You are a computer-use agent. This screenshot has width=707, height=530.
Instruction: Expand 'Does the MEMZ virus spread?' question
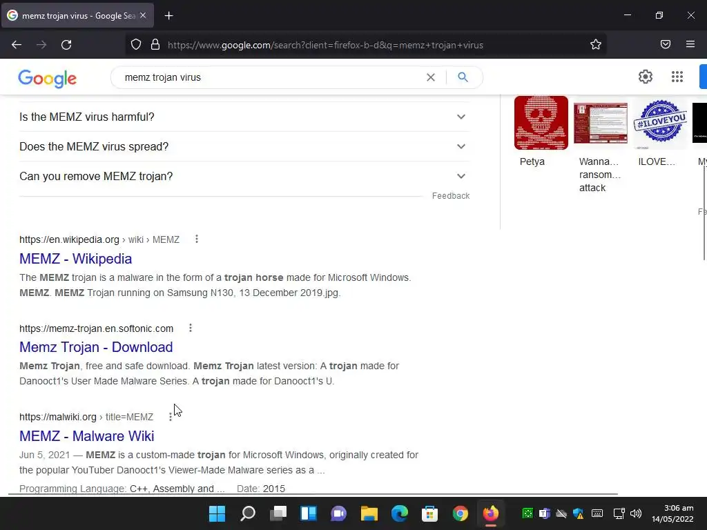click(244, 146)
